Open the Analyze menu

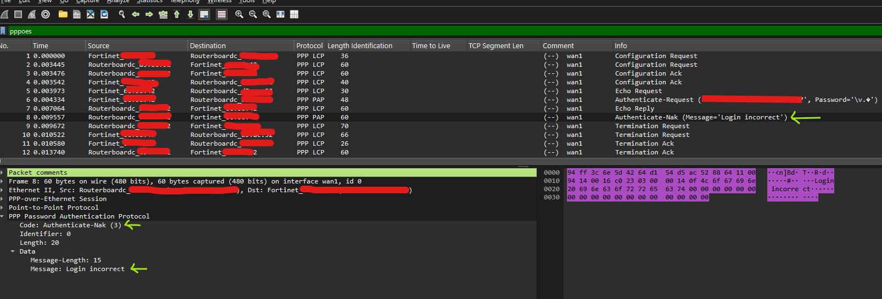(118, 2)
